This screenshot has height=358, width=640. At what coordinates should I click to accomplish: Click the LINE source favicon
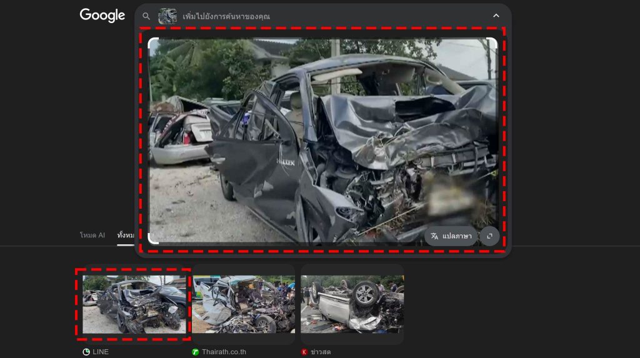[x=86, y=352]
